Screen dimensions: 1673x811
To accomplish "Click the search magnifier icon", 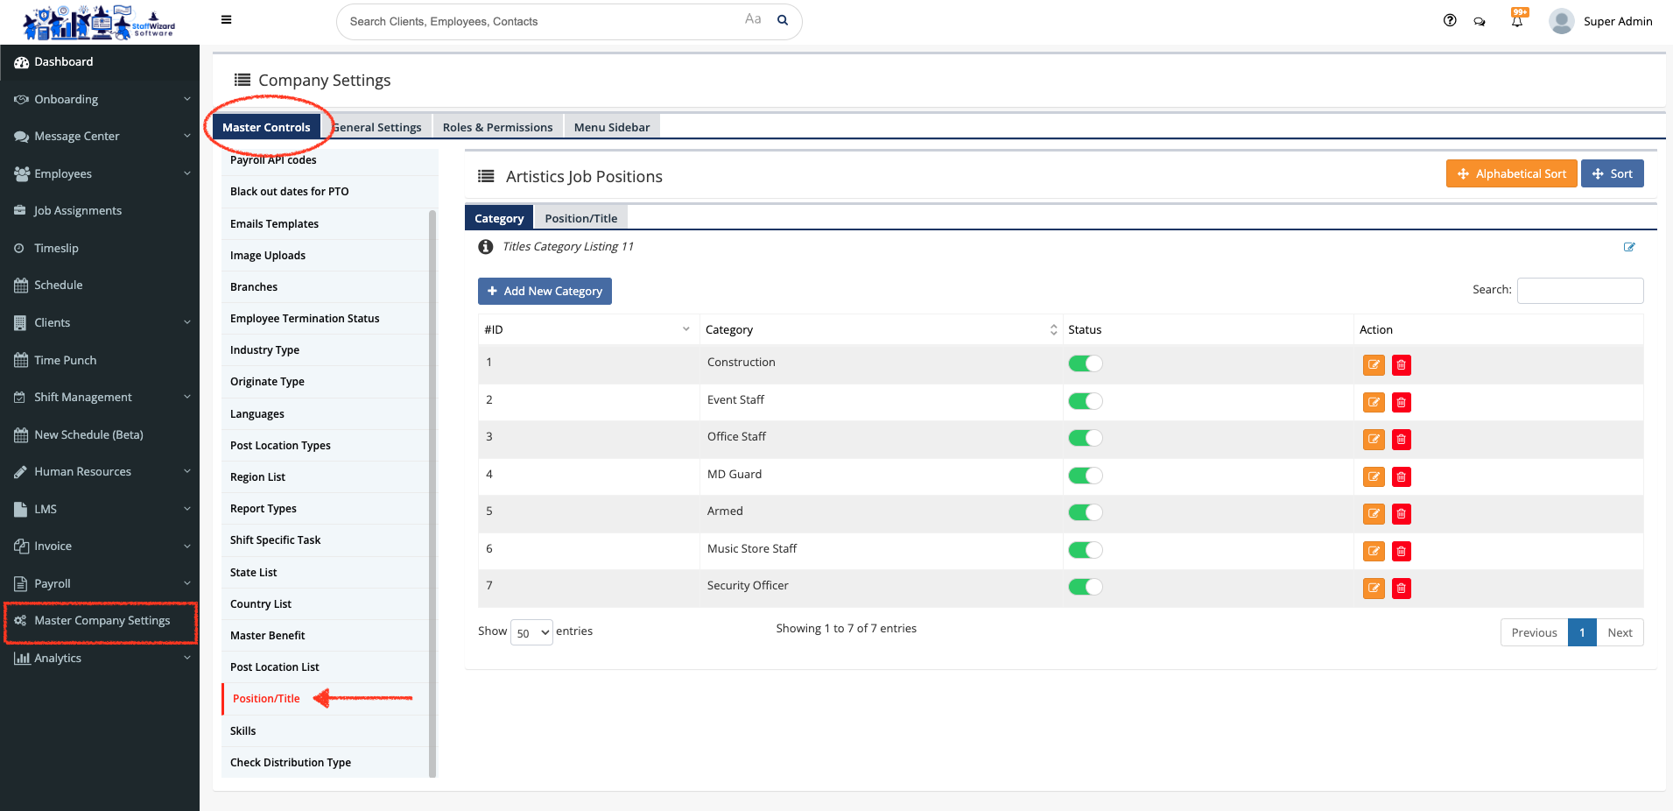I will coord(783,20).
